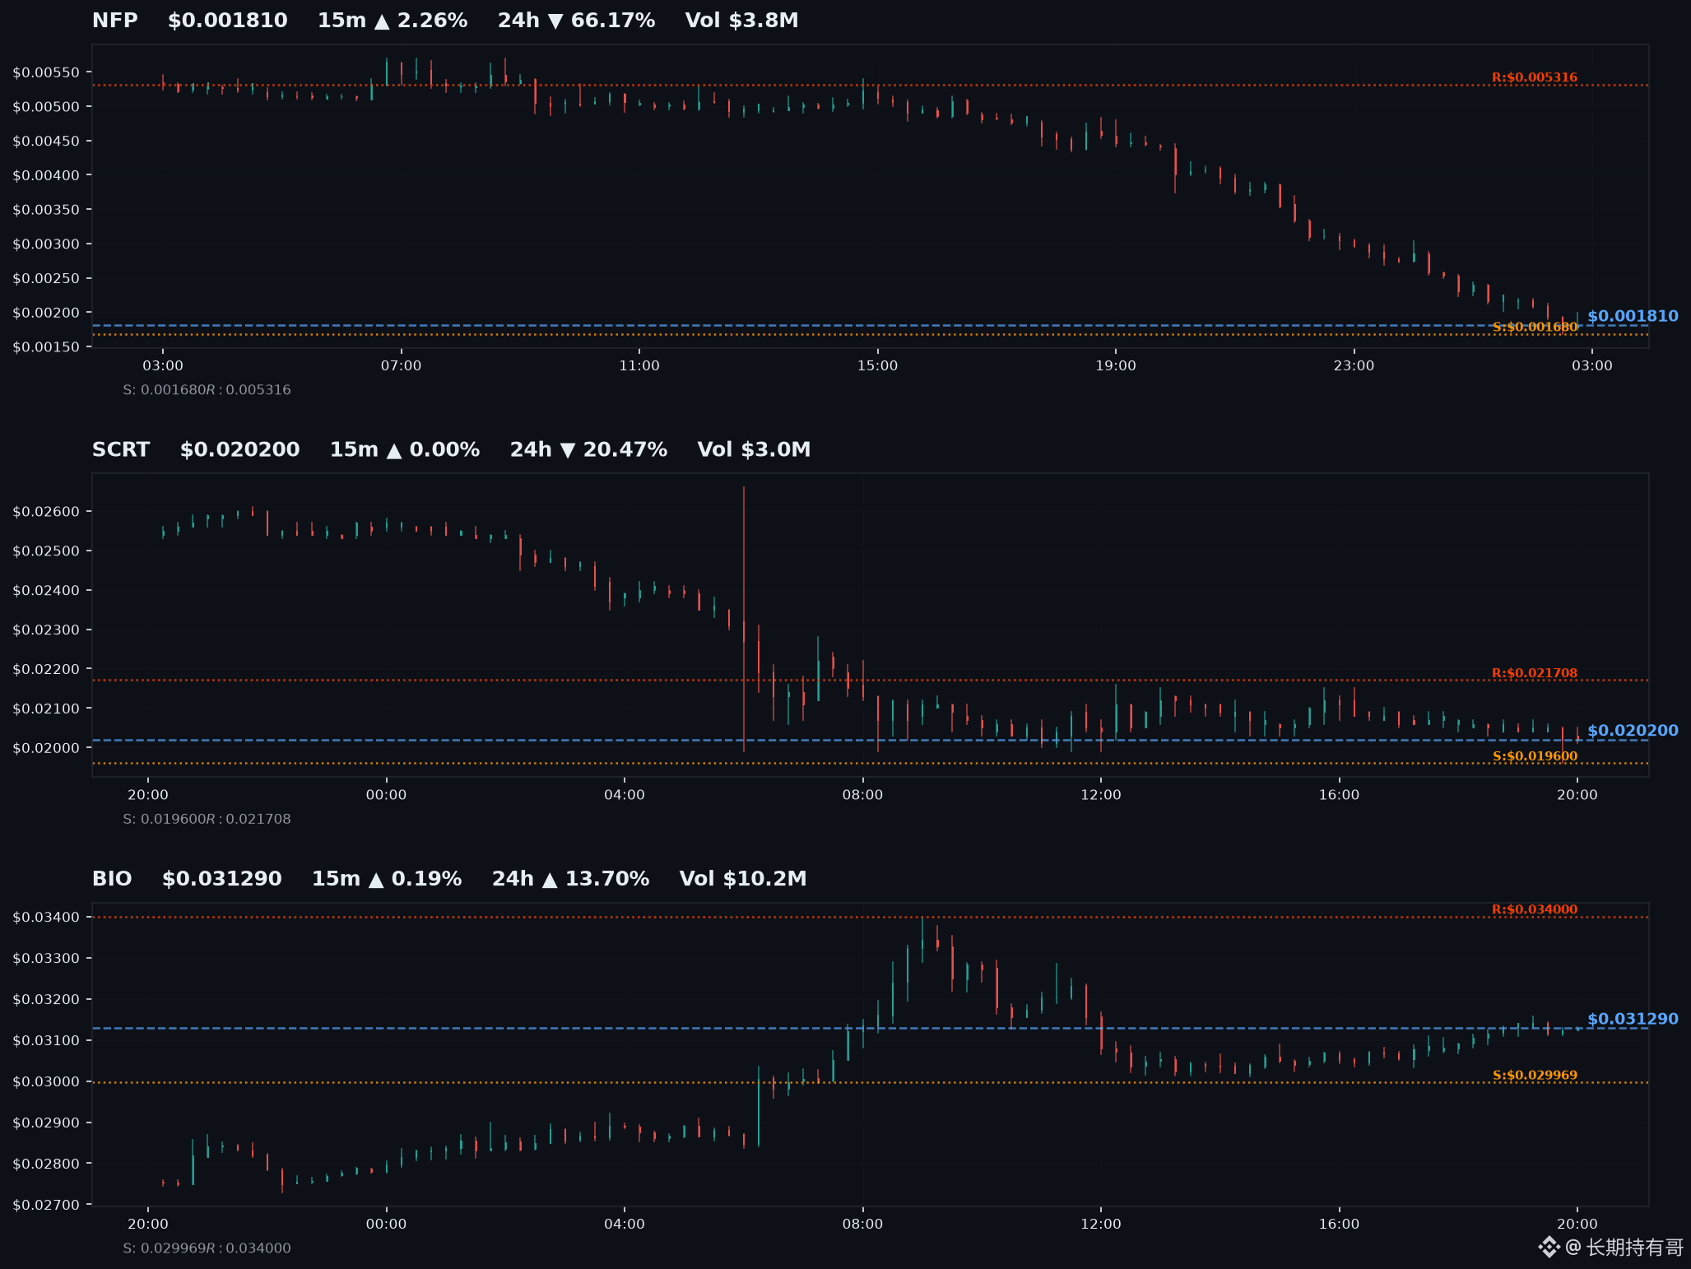Click NFP footnote S: 0.001680 R: 0.005316
The image size is (1691, 1269).
coord(207,390)
